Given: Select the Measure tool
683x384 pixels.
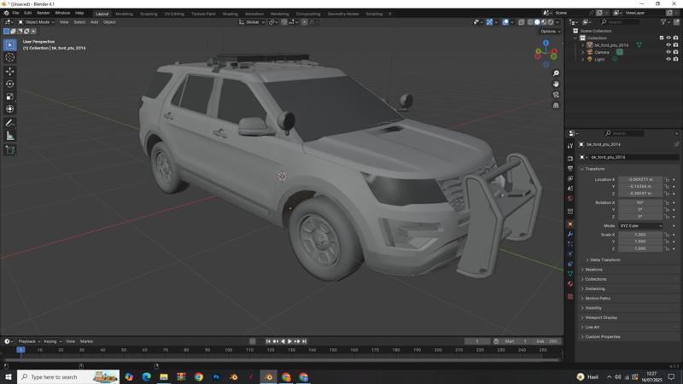Looking at the screenshot, I should (9, 137).
